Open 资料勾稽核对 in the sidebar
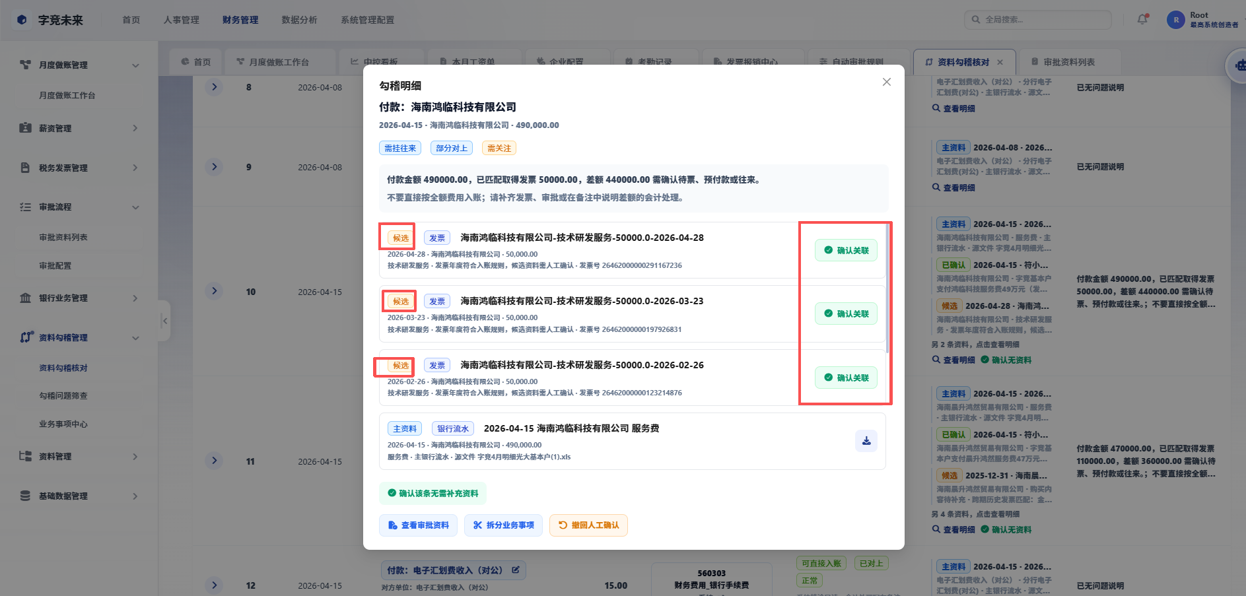The width and height of the screenshot is (1246, 596). click(x=63, y=368)
